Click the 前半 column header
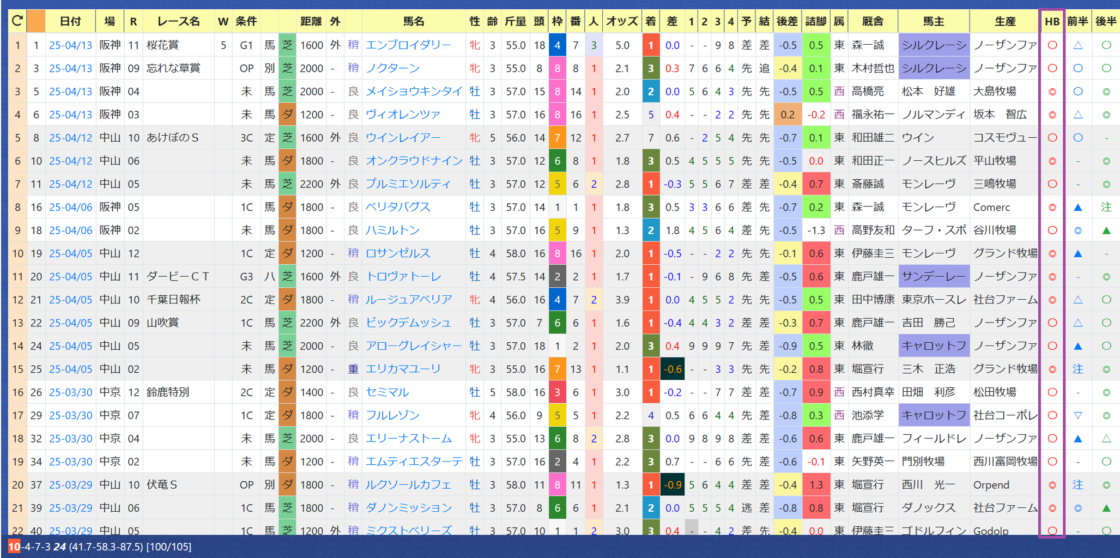1120x558 pixels. pos(1077,21)
